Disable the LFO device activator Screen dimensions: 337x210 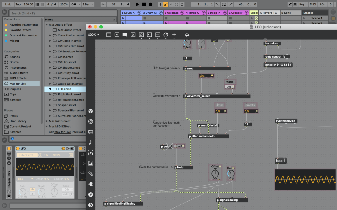coord(18,148)
